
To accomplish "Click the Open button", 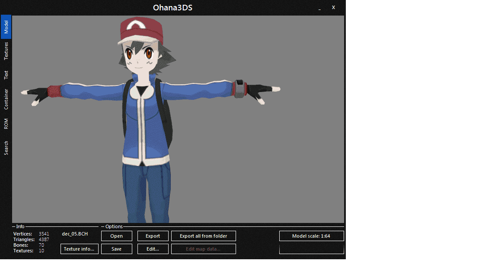I will [x=117, y=236].
